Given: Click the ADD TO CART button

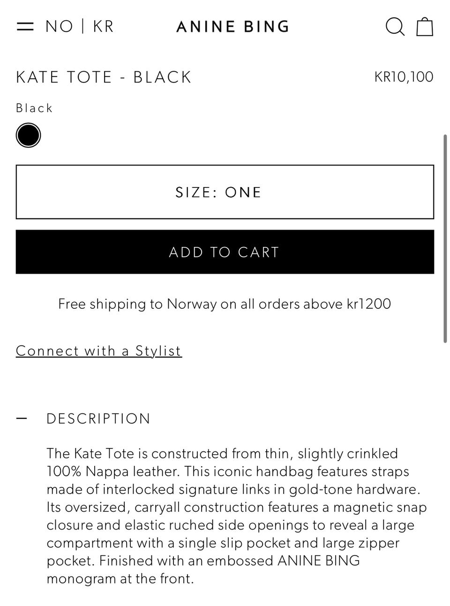Looking at the screenshot, I should coord(225,252).
